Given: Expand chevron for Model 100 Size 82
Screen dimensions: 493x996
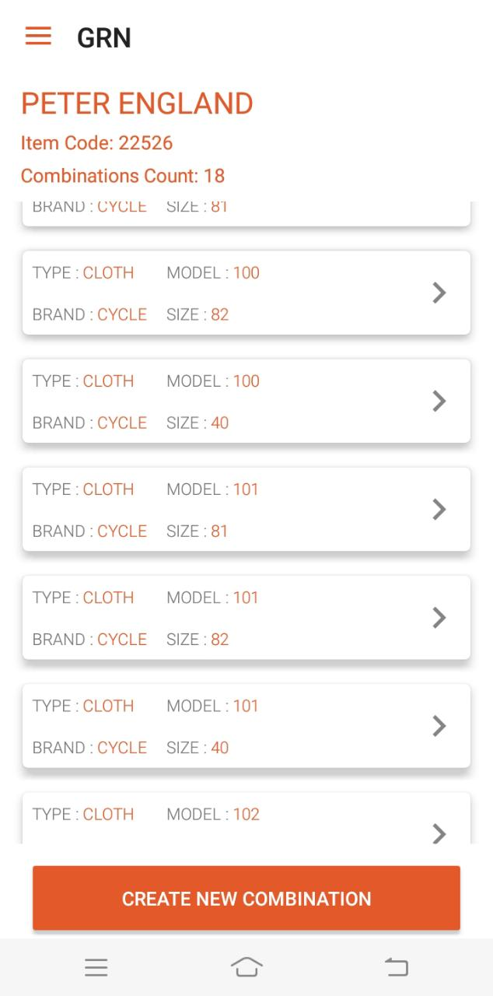Looking at the screenshot, I should click(439, 293).
